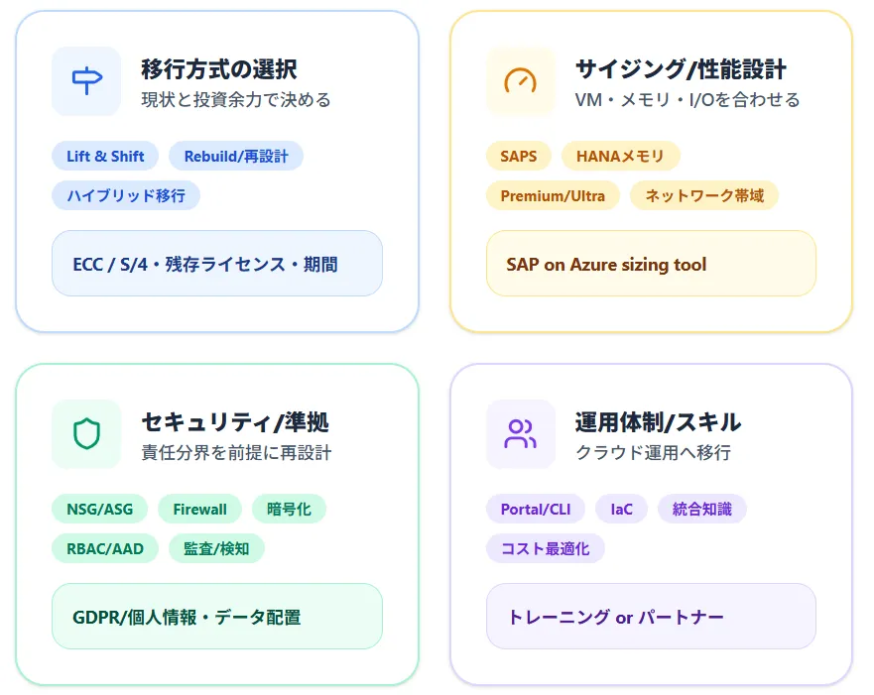The width and height of the screenshot is (874, 695).
Task: Click the 監査/検知 tag
Action: [215, 548]
